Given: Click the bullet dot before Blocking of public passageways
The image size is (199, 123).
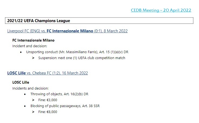Looking at the screenshot, I should click(25, 106).
